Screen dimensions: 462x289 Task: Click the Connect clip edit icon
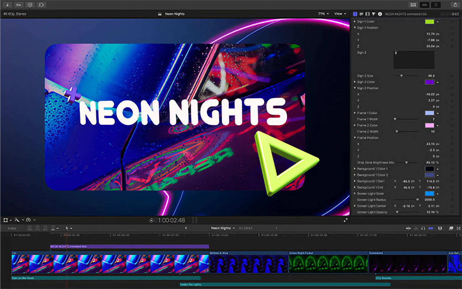click(30, 228)
